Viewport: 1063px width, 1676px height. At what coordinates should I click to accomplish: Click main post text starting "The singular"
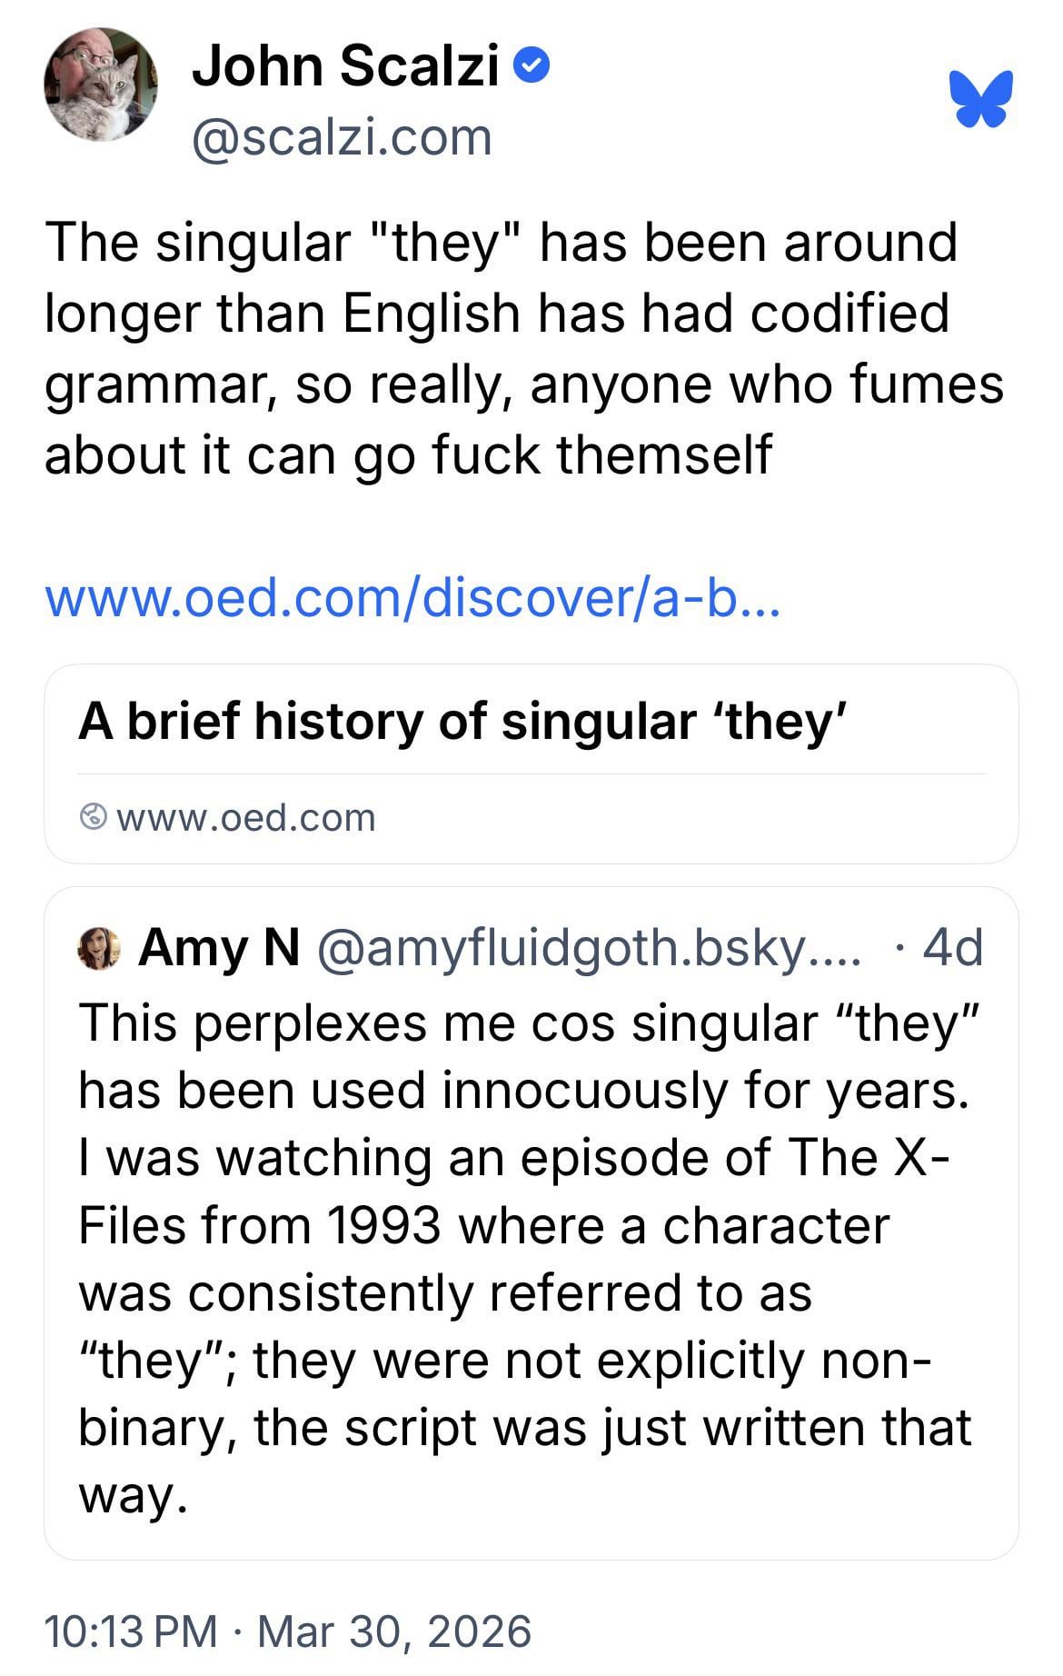pos(501,242)
